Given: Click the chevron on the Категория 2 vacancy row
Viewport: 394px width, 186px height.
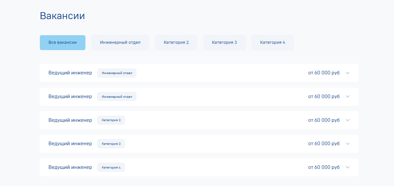Looking at the screenshot, I should point(348,120).
